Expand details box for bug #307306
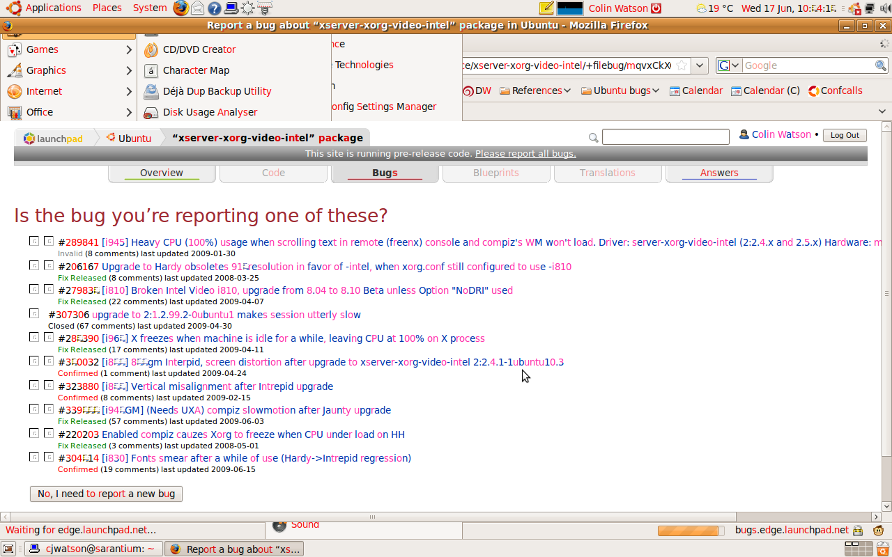This screenshot has width=892, height=557. 34,313
